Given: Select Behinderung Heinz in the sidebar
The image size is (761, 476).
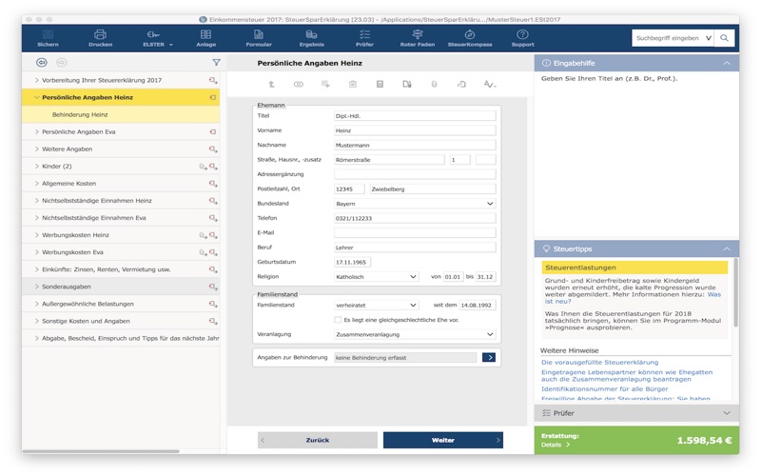Looking at the screenshot, I should pos(80,114).
